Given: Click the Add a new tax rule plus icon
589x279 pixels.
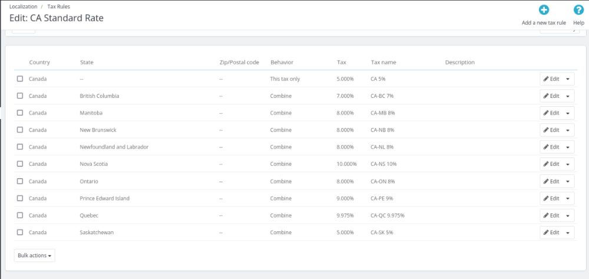Looking at the screenshot, I should pyautogui.click(x=544, y=10).
